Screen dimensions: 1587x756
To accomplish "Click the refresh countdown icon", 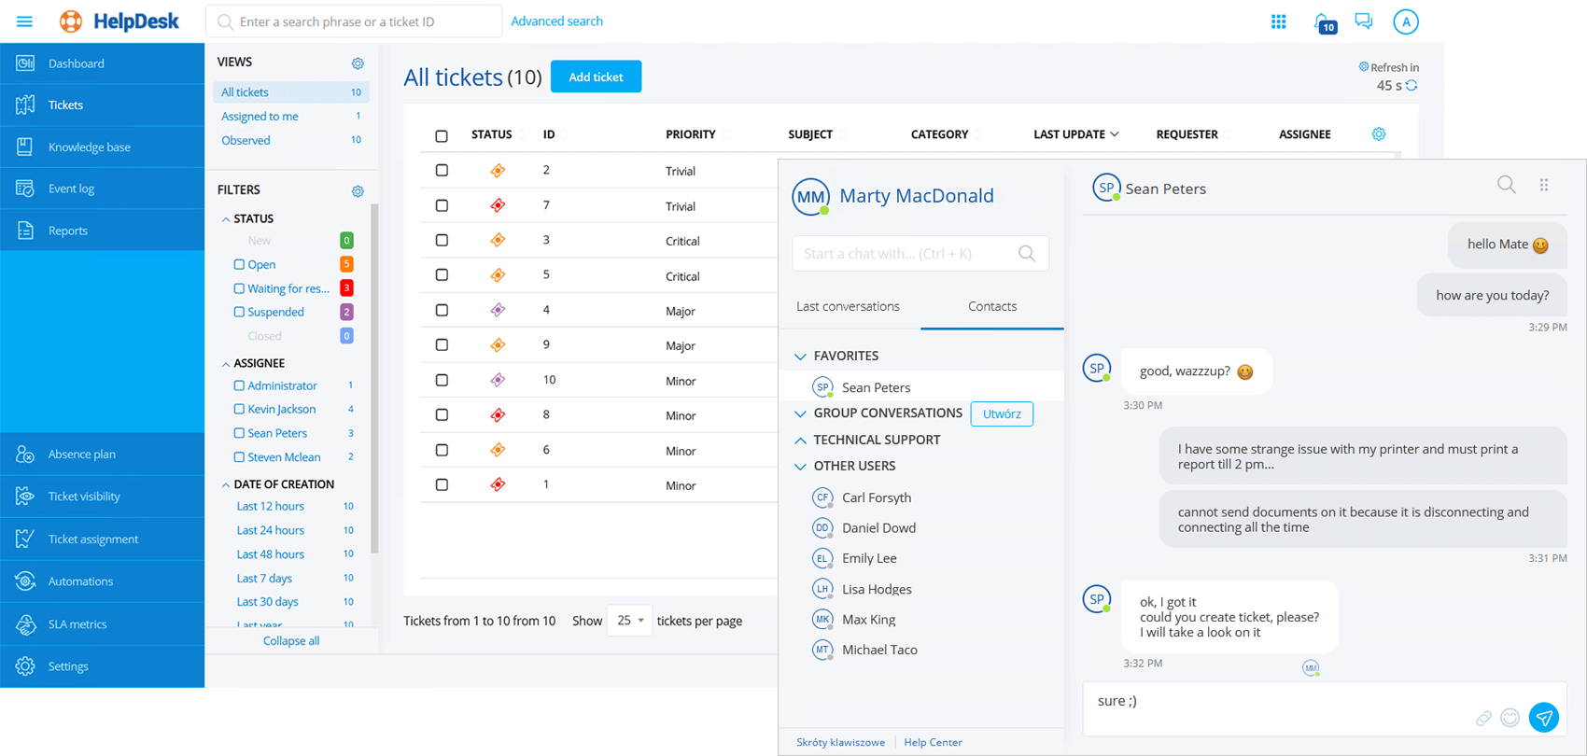I will [x=1411, y=86].
